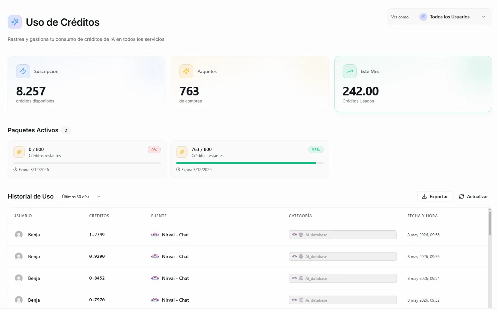
Task: Click the USUARIO column header
Action: [x=22, y=216]
